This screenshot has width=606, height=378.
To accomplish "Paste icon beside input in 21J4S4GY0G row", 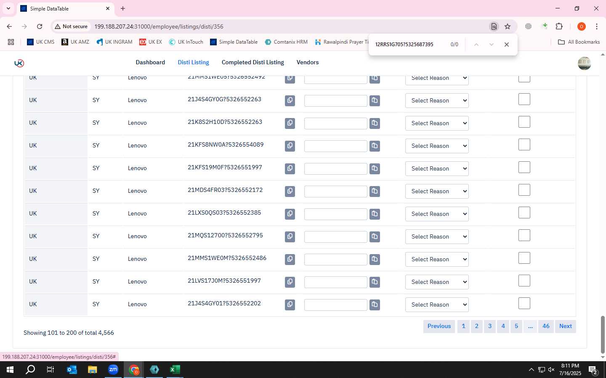I will click(x=375, y=100).
